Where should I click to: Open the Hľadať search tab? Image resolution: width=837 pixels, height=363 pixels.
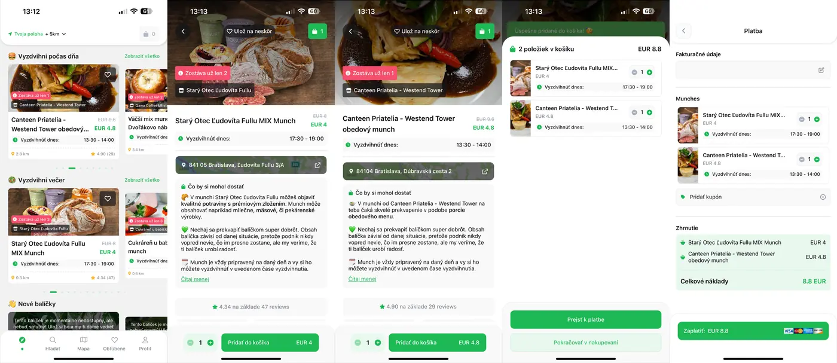tap(53, 343)
